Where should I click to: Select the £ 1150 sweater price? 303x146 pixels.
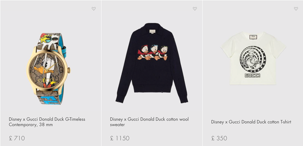(120, 138)
